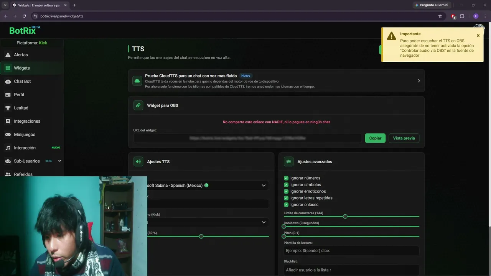
Task: Open the Chrome tab search dropdown
Action: (5, 5)
